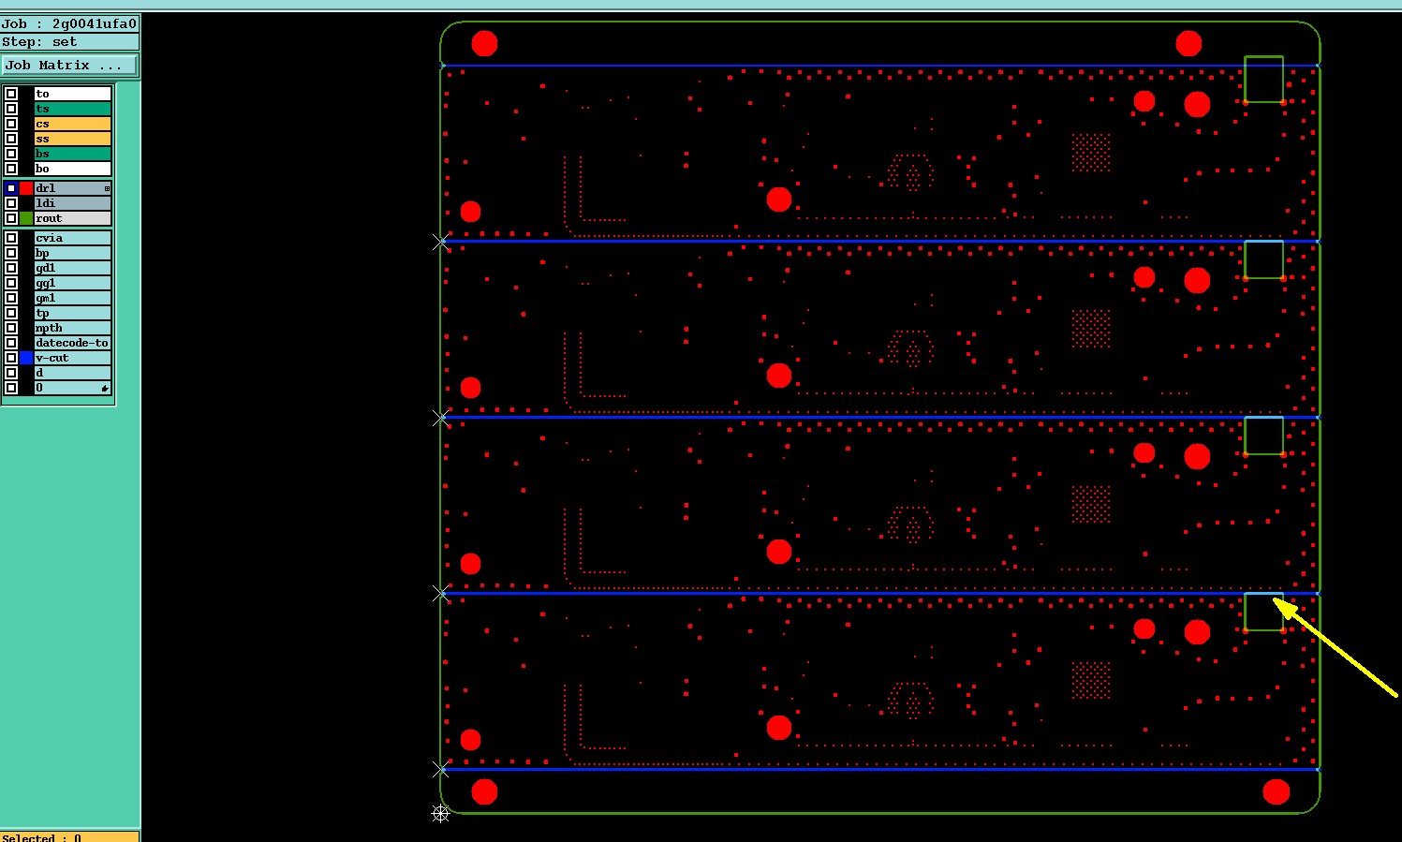Enable the 'cvia' layer checkbox
The image size is (1402, 842).
(11, 238)
